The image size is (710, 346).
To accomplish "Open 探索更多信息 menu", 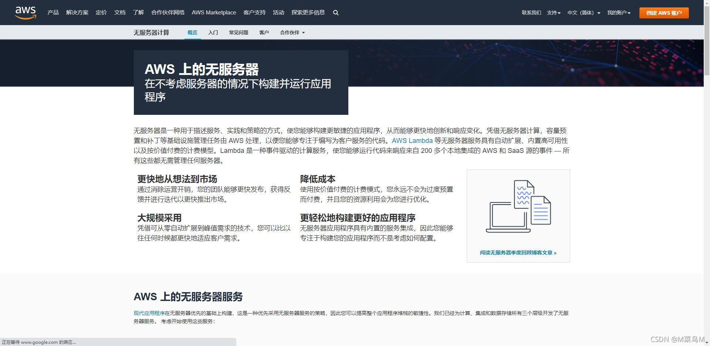I will pos(308,13).
